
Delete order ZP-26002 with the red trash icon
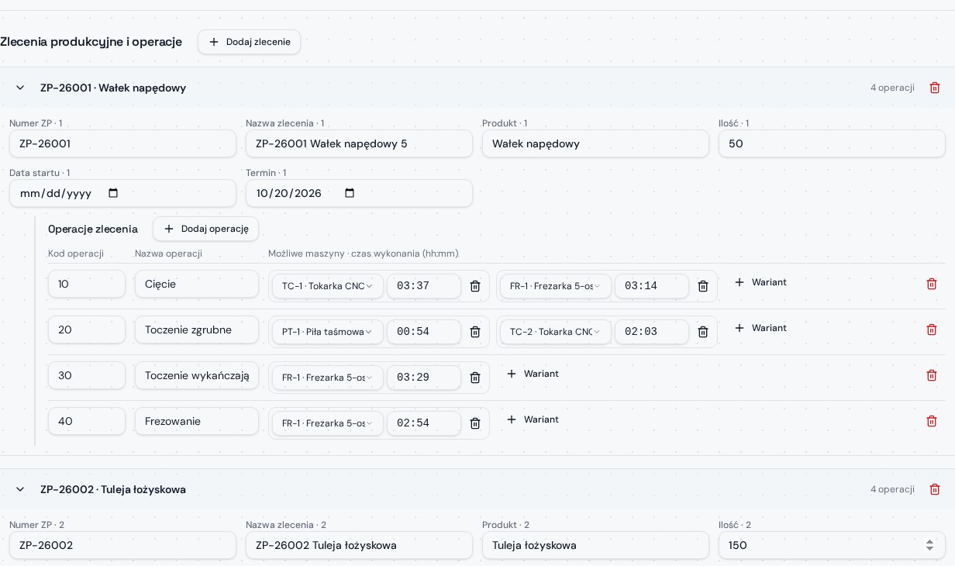pyautogui.click(x=935, y=489)
